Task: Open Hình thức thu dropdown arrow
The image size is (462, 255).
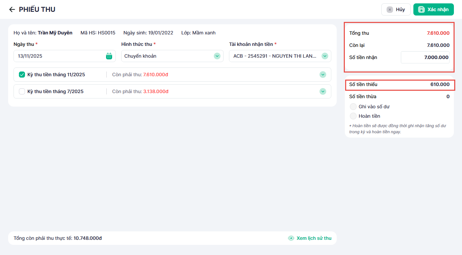Action: click(x=217, y=56)
